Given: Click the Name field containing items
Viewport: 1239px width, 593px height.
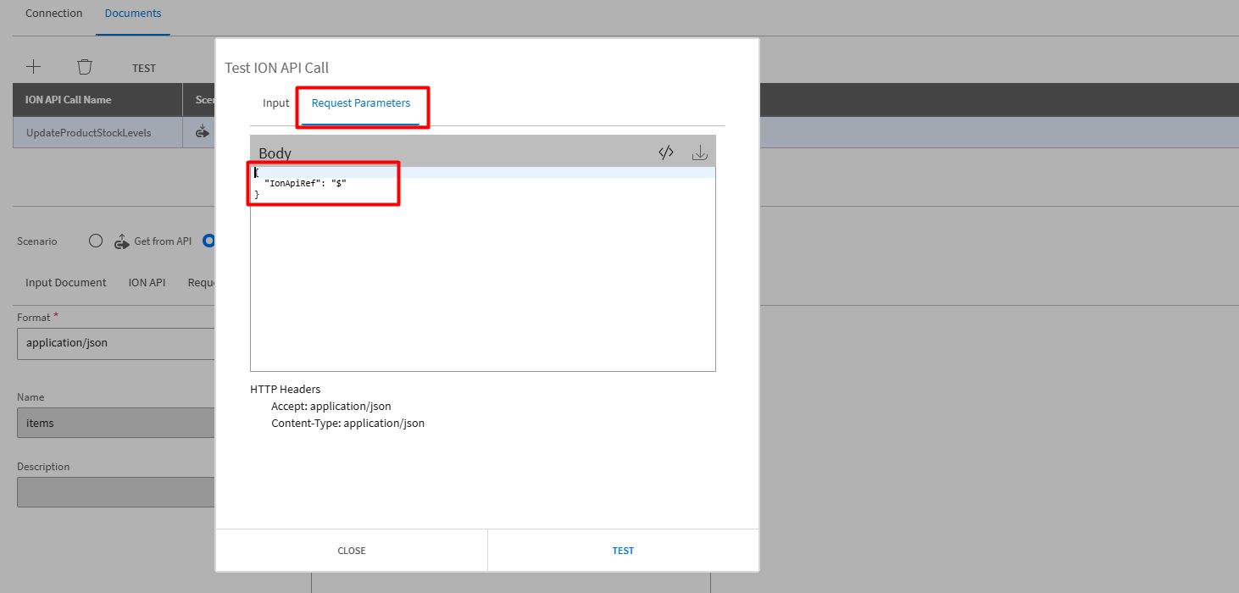Looking at the screenshot, I should click(x=116, y=423).
